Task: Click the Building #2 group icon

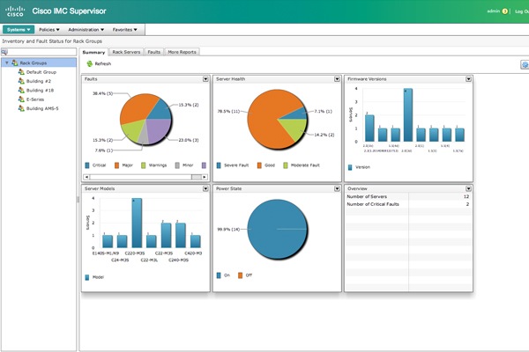Action: 21,81
